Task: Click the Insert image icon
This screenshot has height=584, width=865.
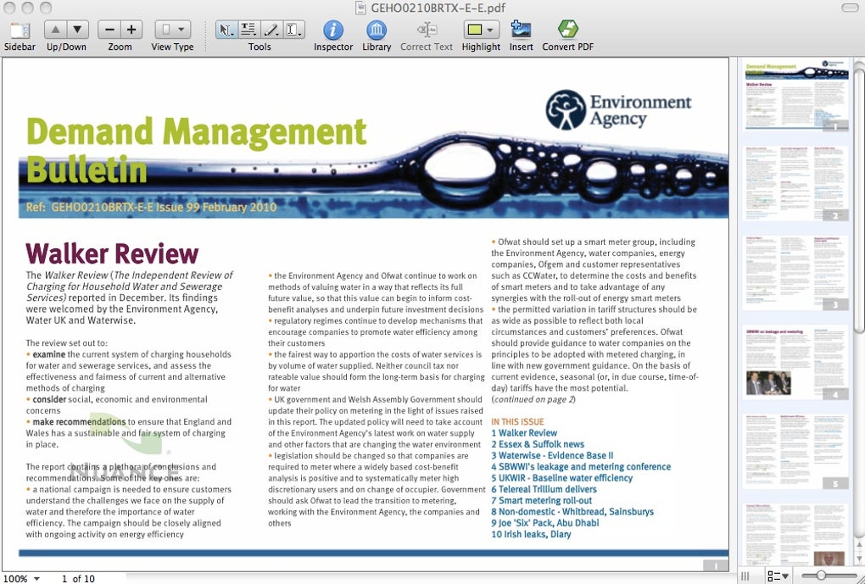Action: [521, 30]
